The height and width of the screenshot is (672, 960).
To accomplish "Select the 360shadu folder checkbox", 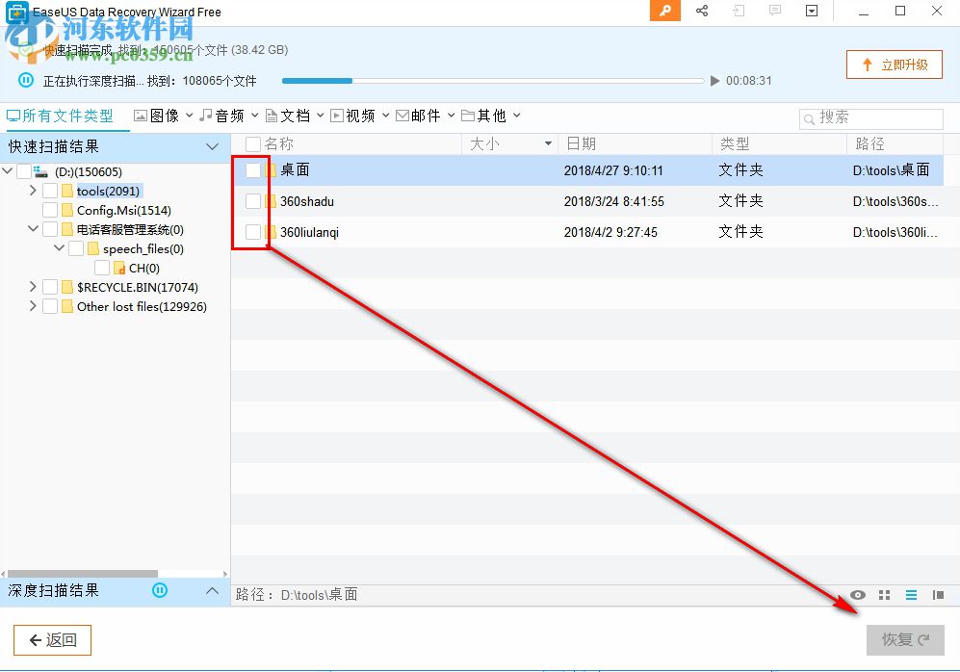I will click(x=251, y=200).
